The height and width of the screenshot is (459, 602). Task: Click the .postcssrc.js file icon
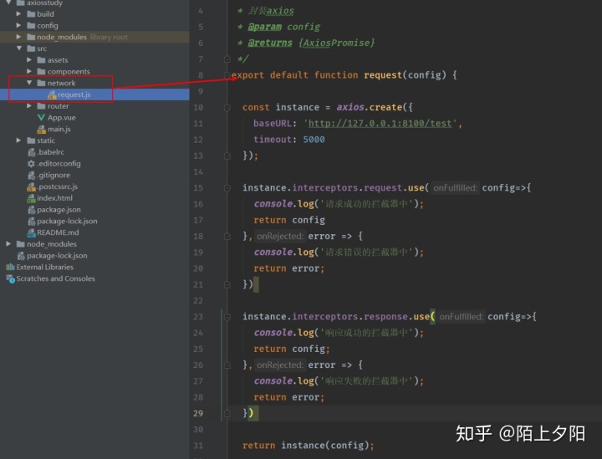(31, 187)
